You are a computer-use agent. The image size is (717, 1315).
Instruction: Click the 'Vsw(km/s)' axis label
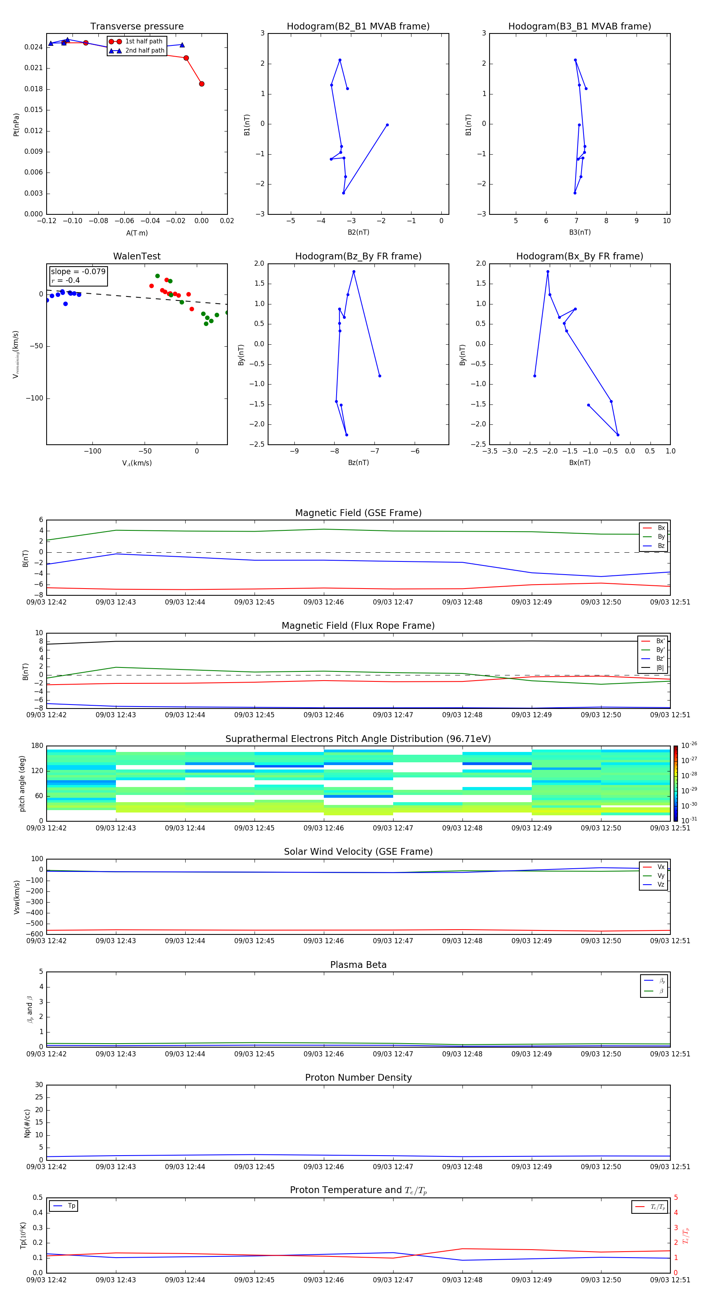pyautogui.click(x=16, y=897)
